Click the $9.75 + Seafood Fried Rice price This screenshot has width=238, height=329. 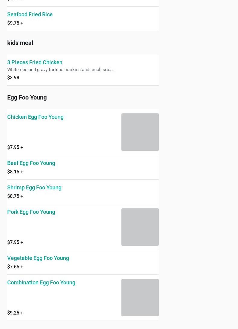click(x=15, y=23)
